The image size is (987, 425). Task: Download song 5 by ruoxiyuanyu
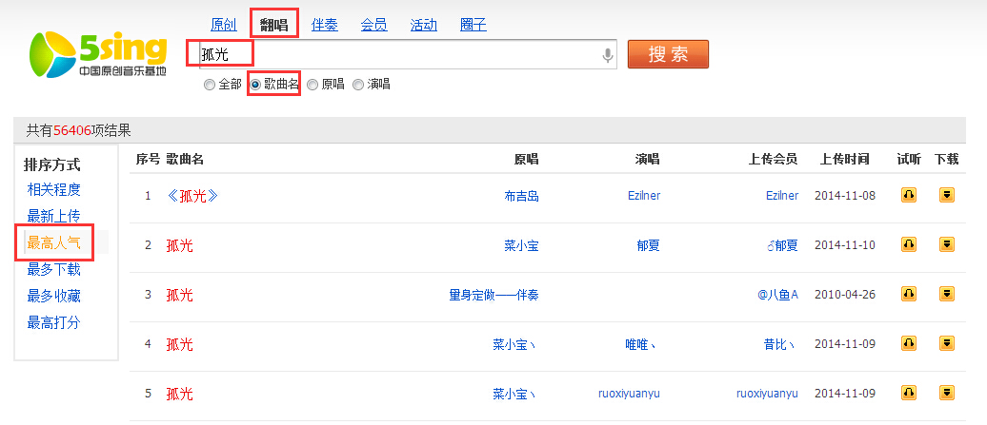pos(947,393)
